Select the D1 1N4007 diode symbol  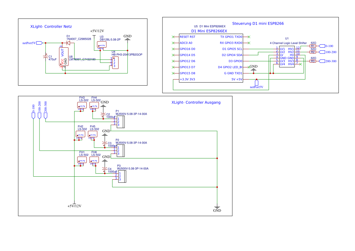click(x=68, y=43)
